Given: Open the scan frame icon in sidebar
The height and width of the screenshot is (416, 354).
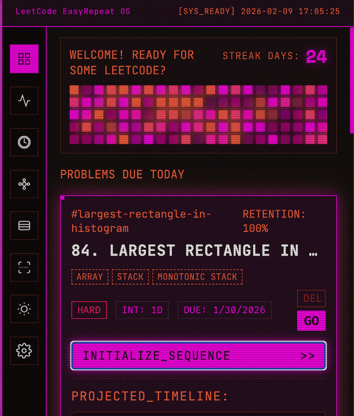Looking at the screenshot, I should click(x=24, y=267).
